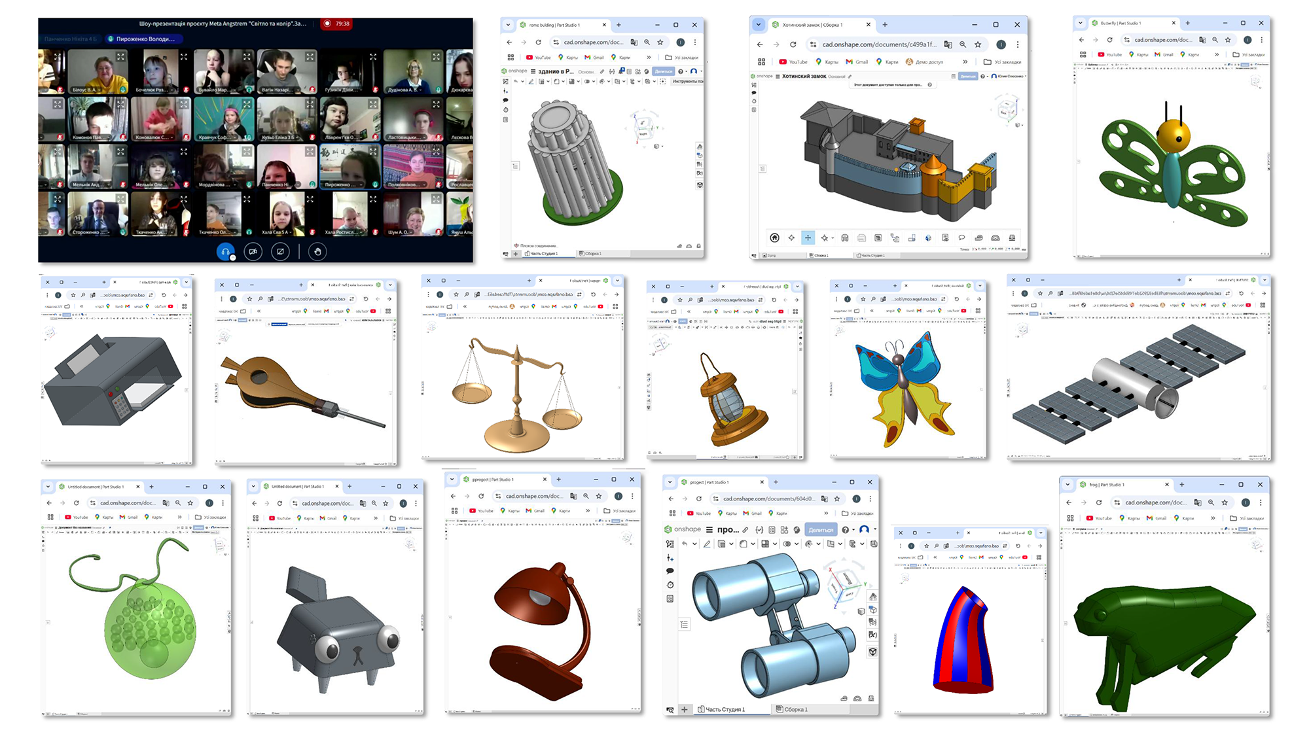
Task: Click headphones audio button in video call
Action: coord(225,252)
